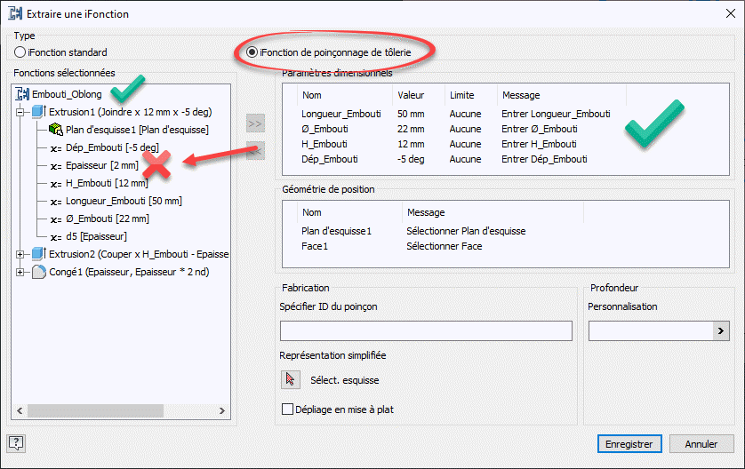
Task: Click the Extrusion1 feature icon in tree
Action: coord(37,112)
